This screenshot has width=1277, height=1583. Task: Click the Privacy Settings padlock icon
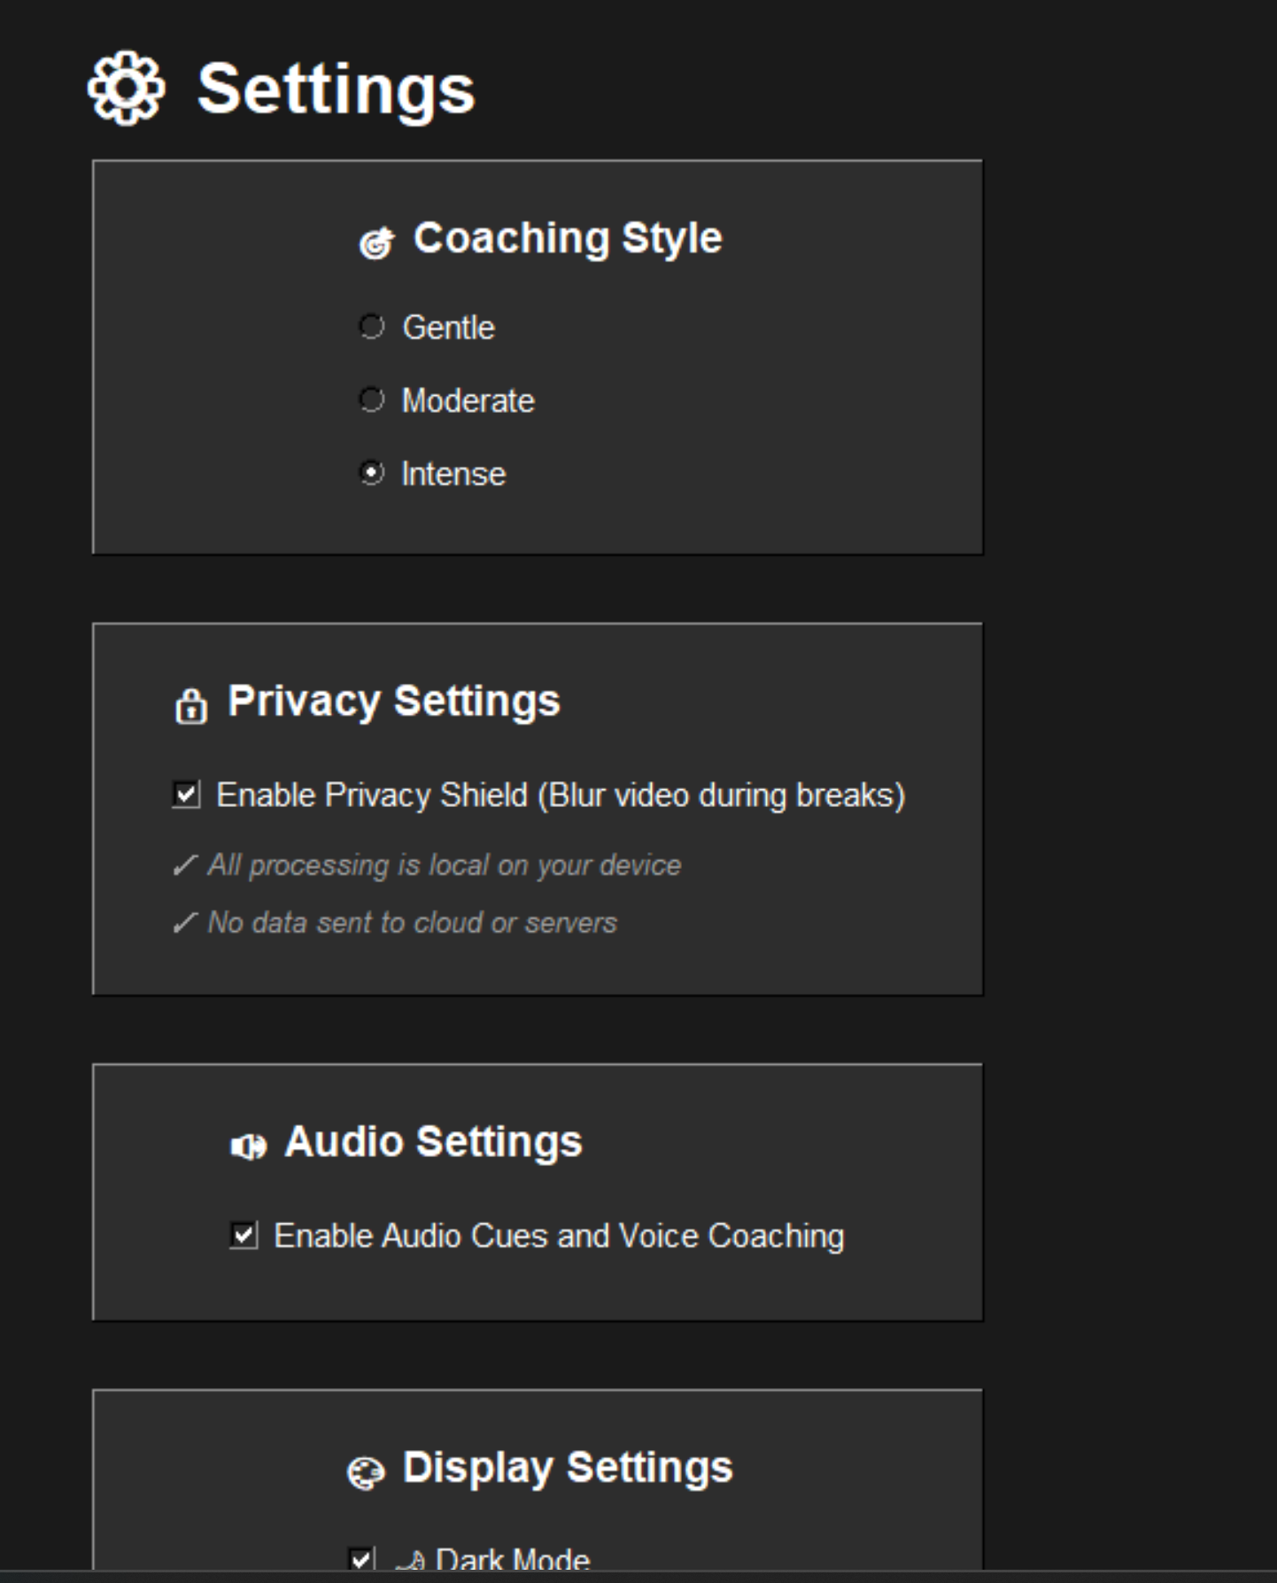click(x=190, y=706)
